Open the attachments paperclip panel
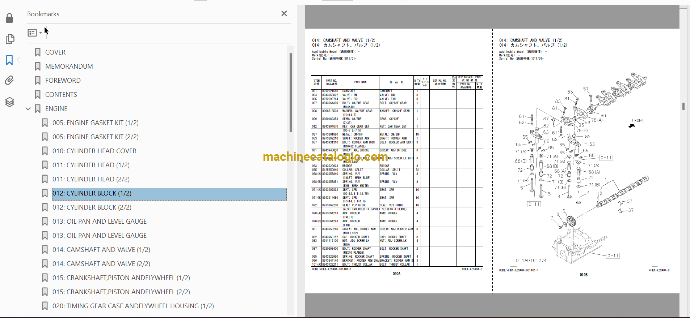Viewport: 690px width, 318px height. pyautogui.click(x=10, y=80)
